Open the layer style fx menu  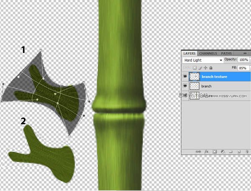206,151
